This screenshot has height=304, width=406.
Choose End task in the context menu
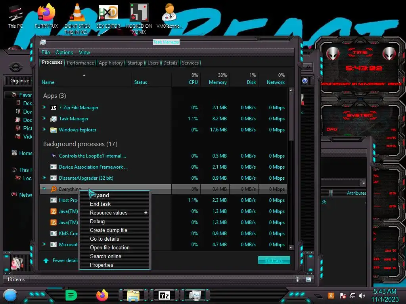pyautogui.click(x=115, y=204)
